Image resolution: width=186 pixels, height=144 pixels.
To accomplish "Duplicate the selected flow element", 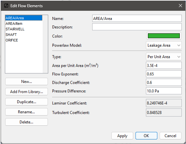I will click(26, 102).
